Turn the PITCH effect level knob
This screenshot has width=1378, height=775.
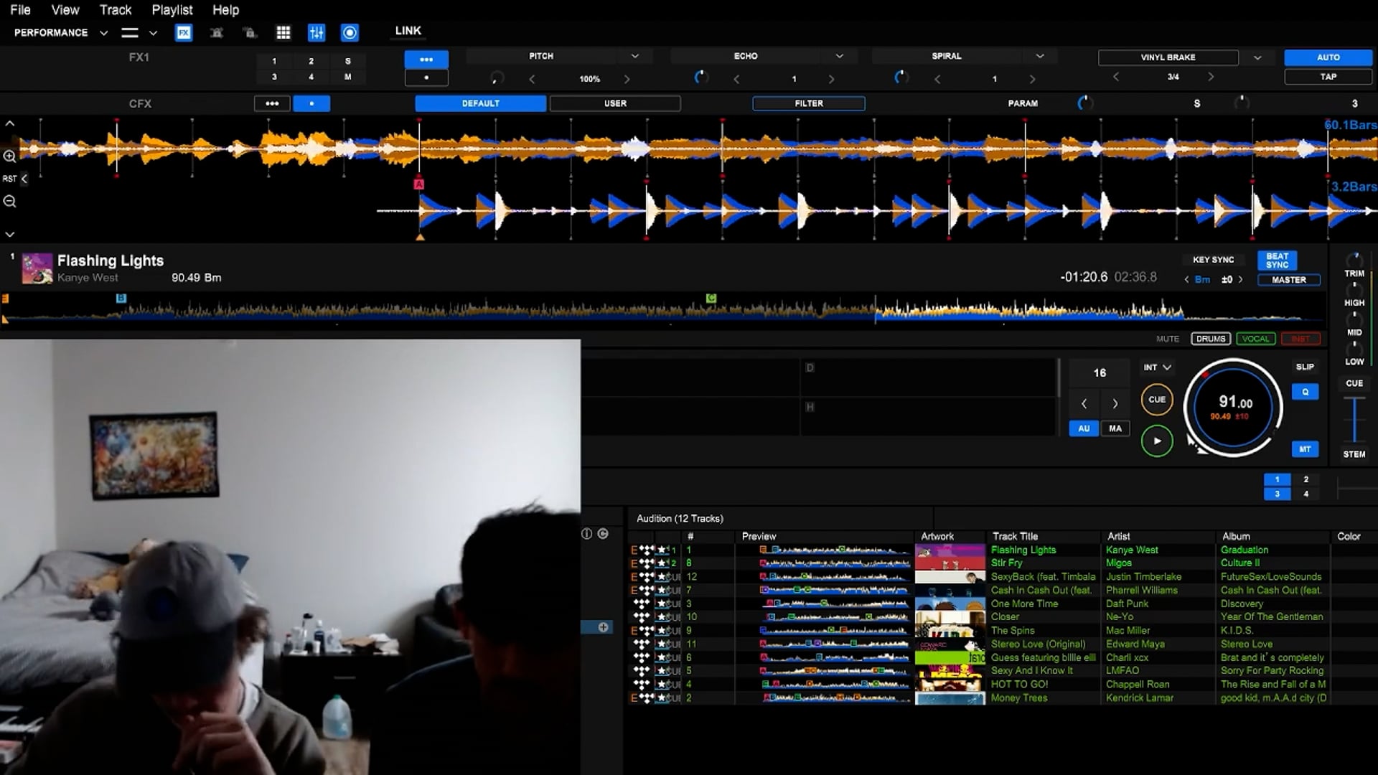(497, 77)
